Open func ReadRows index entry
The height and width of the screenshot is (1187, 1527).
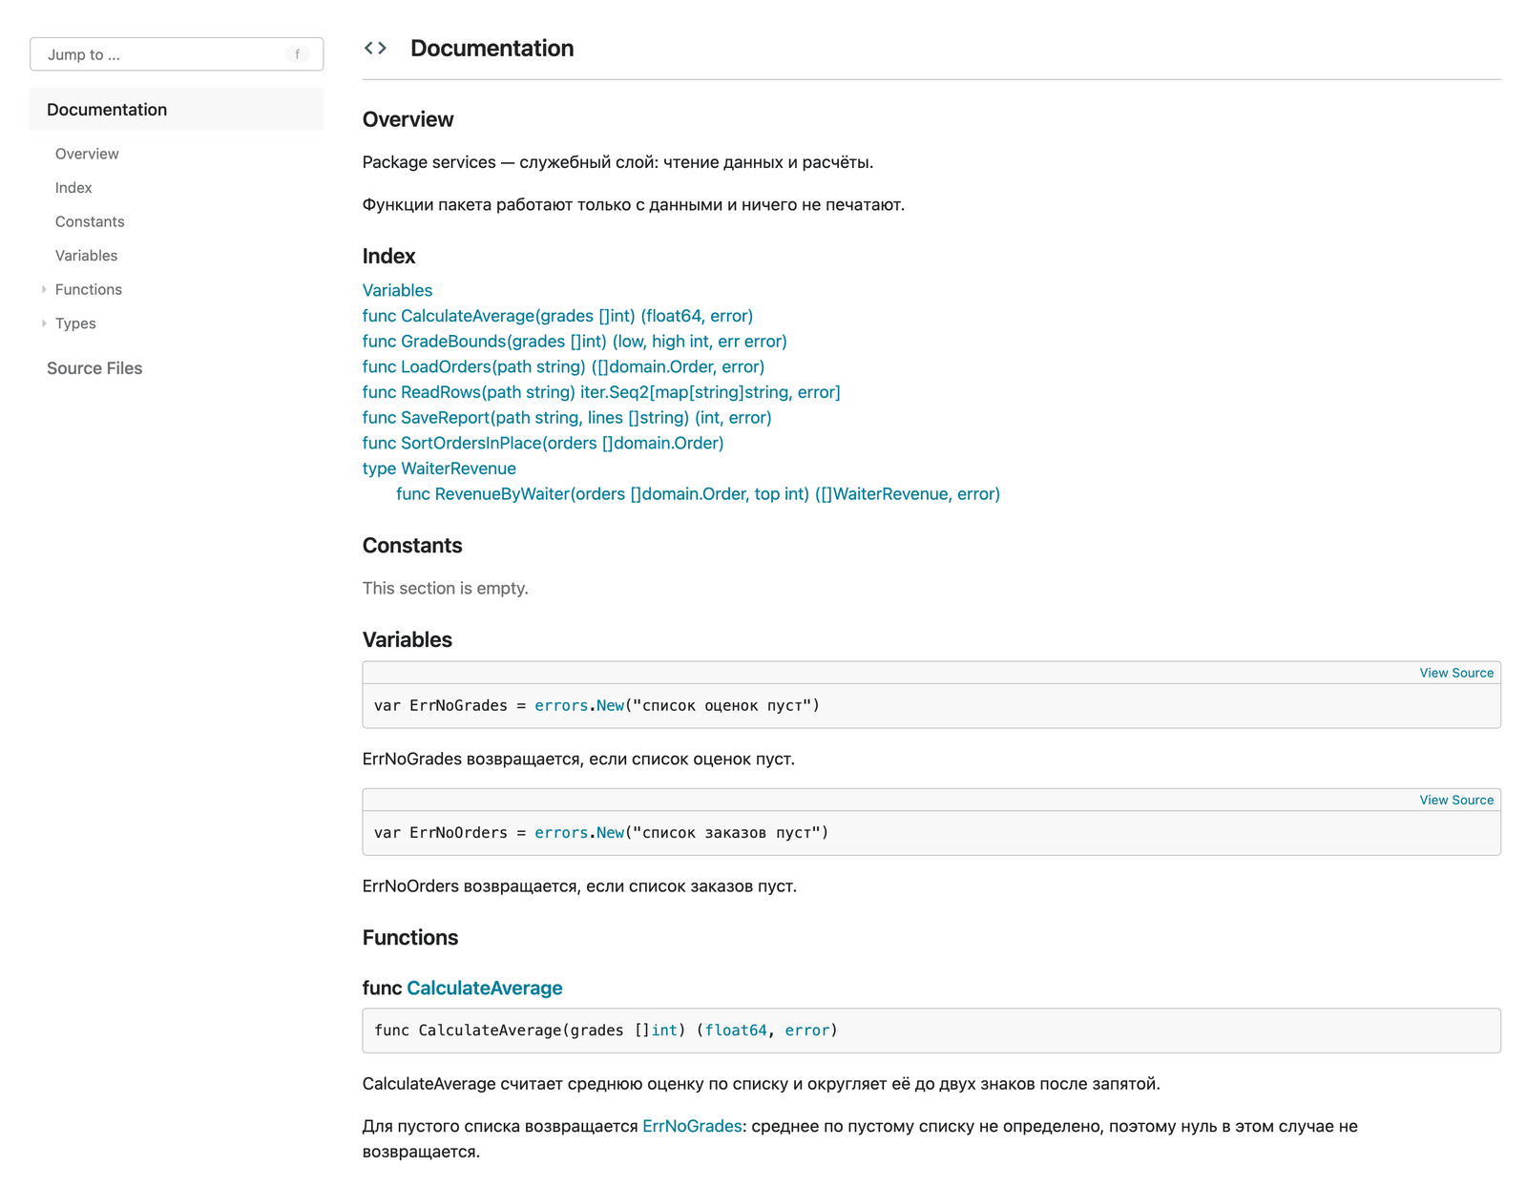[601, 392]
